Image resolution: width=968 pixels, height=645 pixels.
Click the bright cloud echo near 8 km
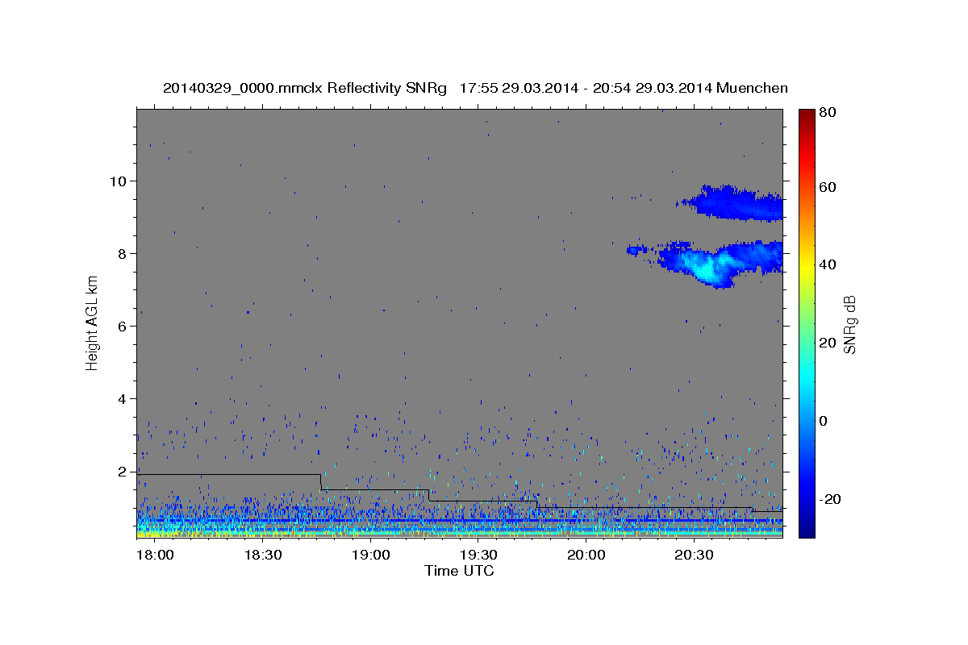(x=706, y=264)
